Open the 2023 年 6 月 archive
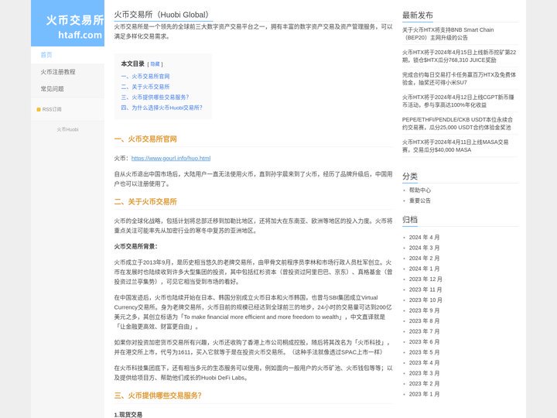557x418 pixels. coord(424,341)
